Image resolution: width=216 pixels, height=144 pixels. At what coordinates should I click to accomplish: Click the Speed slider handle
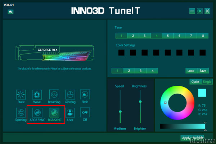[120, 112]
